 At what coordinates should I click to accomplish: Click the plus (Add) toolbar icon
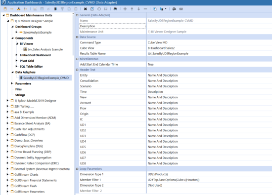125,9
